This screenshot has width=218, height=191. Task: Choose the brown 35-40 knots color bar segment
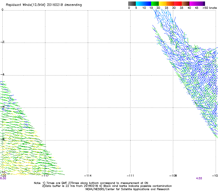tap(186, 4)
